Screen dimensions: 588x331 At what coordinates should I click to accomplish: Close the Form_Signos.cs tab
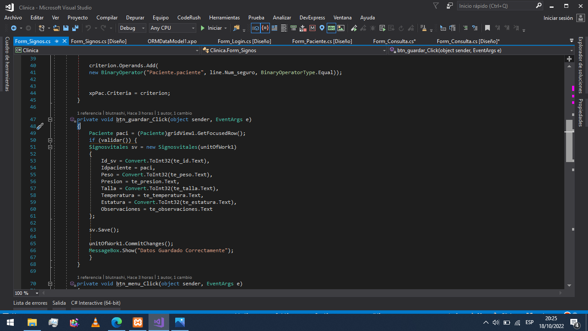point(65,41)
